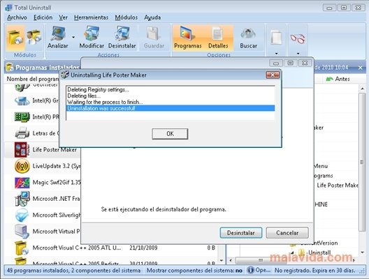
Task: Select Intel(R) Graphics program icon
Action: click(x=22, y=100)
